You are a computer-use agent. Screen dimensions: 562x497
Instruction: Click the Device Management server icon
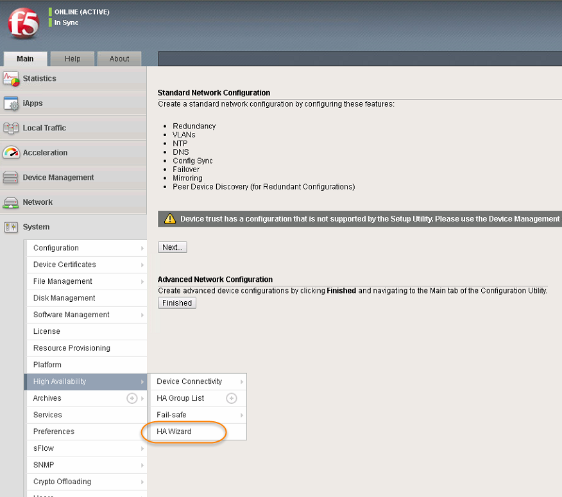10,177
